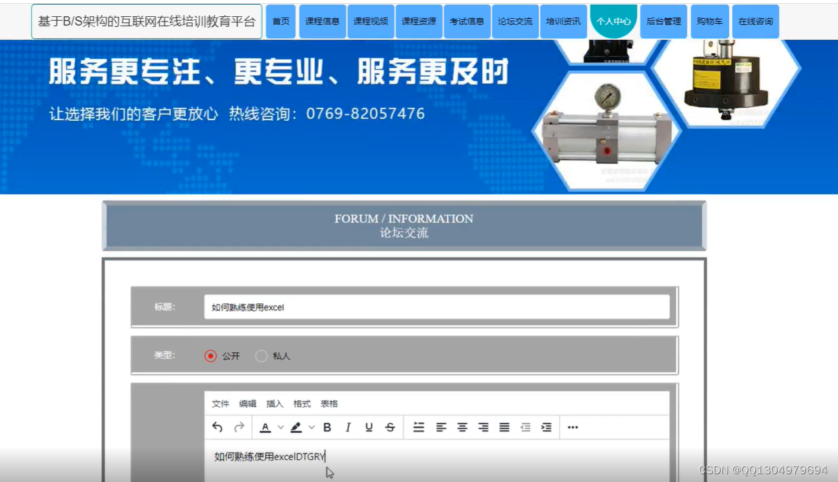Image resolution: width=838 pixels, height=482 pixels.
Task: Open 购物车 navigation button
Action: 709,21
